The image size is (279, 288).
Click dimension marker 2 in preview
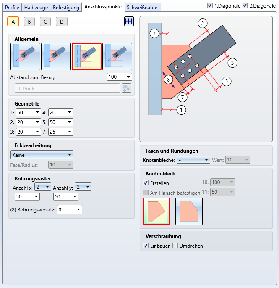[x=202, y=23]
